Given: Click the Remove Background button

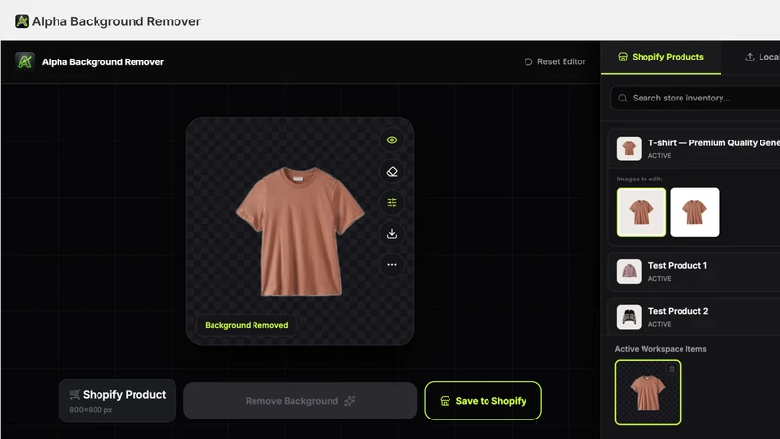Looking at the screenshot, I should tap(300, 401).
